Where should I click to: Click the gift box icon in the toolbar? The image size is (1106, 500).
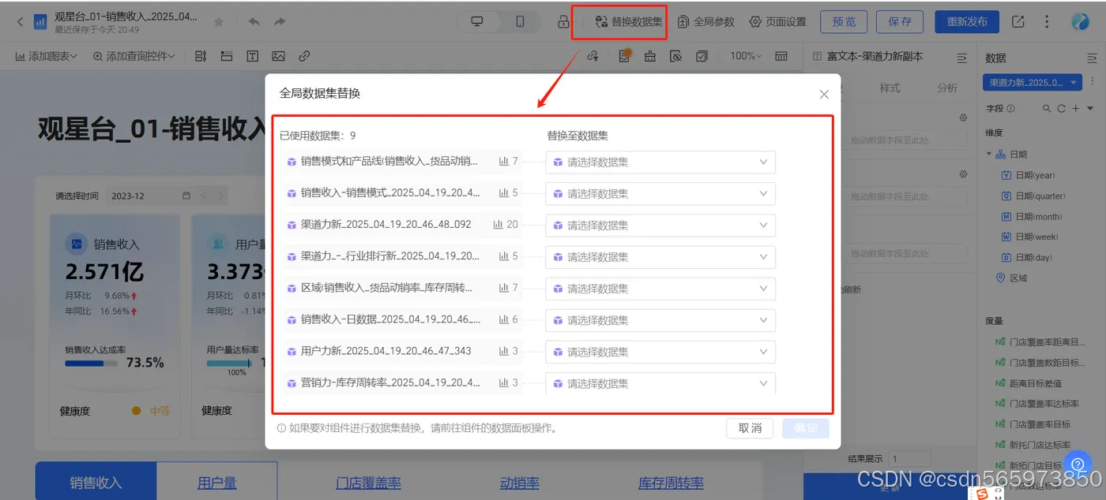[650, 56]
